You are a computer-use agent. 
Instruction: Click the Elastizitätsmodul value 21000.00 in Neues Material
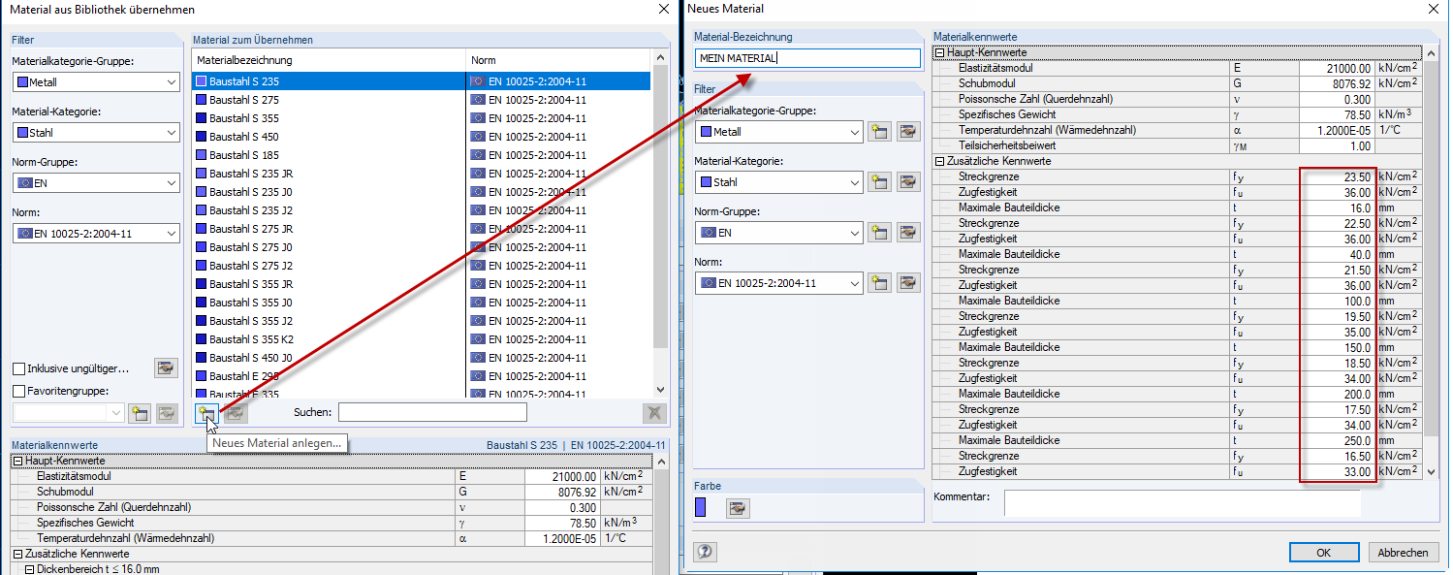click(x=1338, y=69)
